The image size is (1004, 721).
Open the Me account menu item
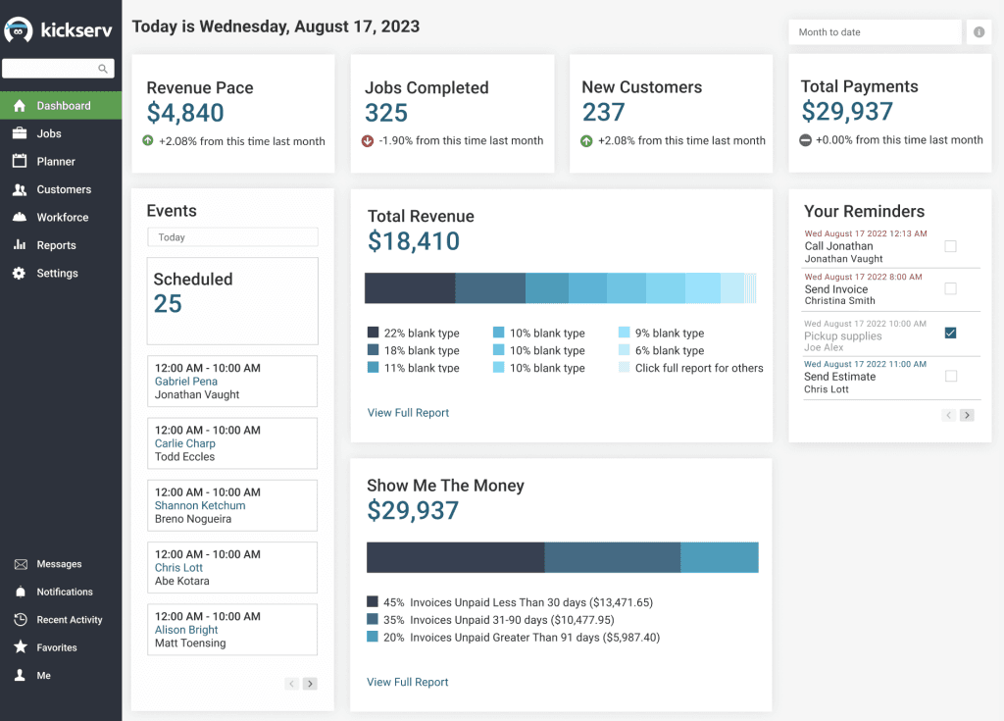[41, 675]
